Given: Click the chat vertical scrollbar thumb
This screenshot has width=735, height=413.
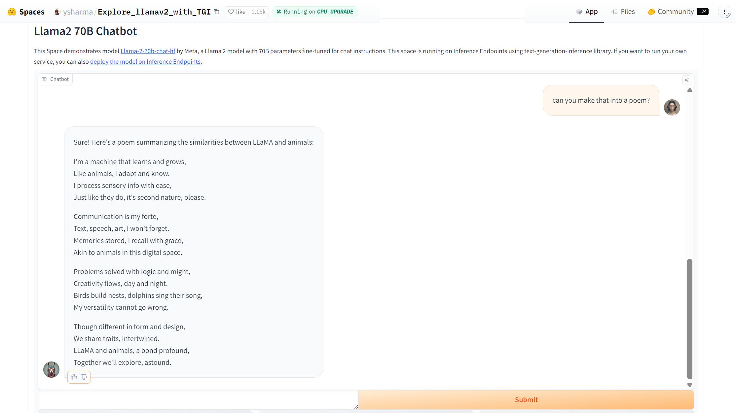Looking at the screenshot, I should 690,319.
